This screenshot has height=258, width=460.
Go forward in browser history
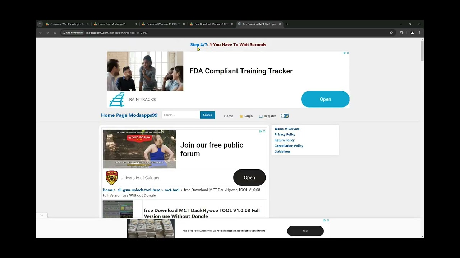click(47, 33)
